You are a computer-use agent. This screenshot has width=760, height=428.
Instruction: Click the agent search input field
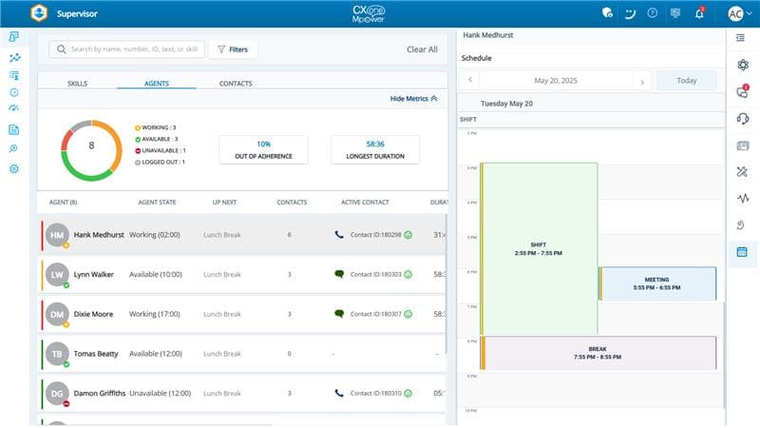point(128,49)
